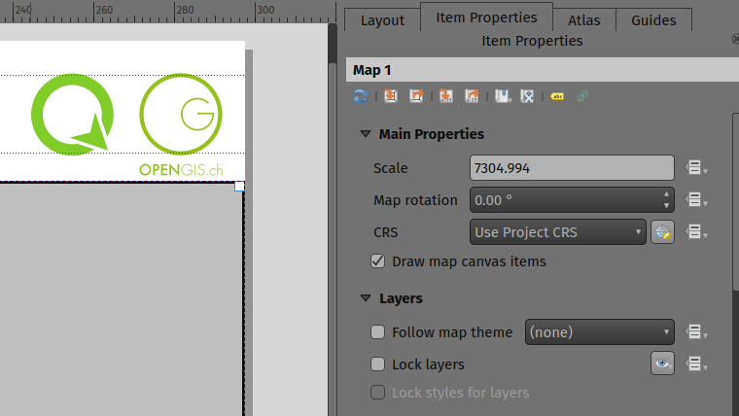This screenshot has height=416, width=739.
Task: Switch to the Atlas tab
Action: click(584, 20)
